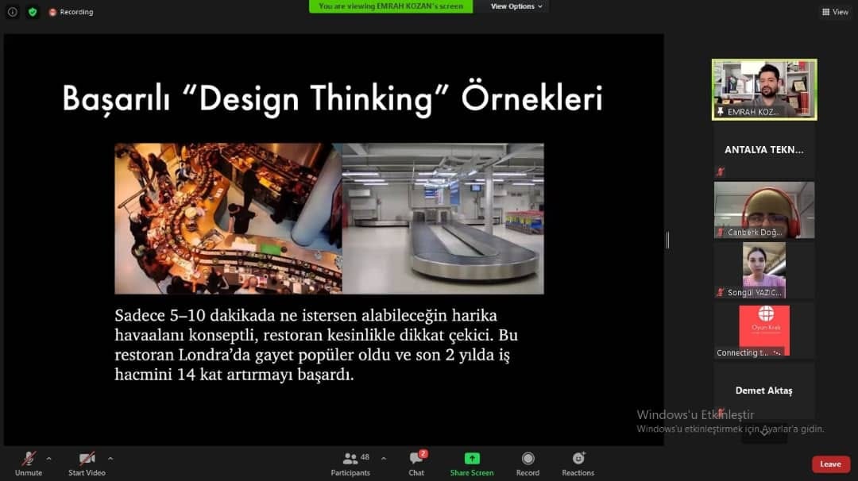Select Demet Aktaş participant tile
This screenshot has height=481, width=858.
(763, 391)
